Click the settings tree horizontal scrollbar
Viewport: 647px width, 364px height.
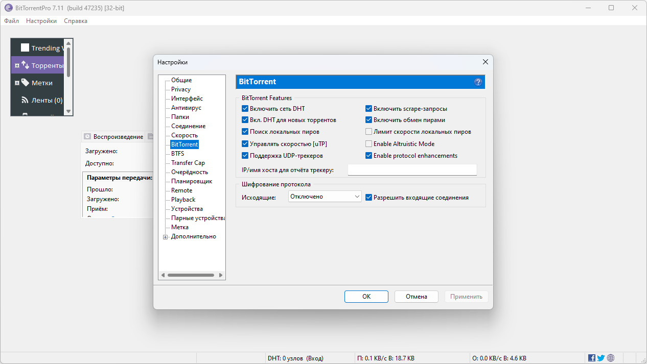191,275
